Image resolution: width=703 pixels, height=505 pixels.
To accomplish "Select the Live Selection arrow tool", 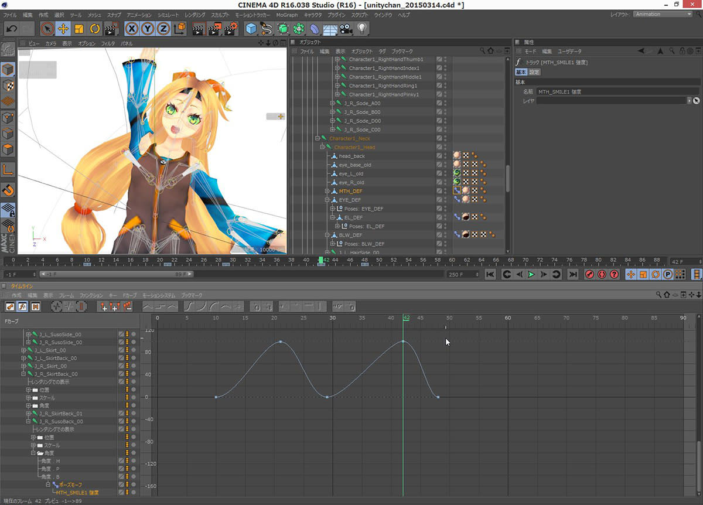I will coord(48,28).
